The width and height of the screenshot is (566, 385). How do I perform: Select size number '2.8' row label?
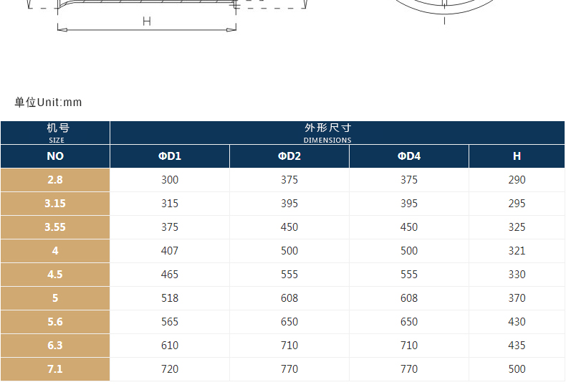(55, 180)
